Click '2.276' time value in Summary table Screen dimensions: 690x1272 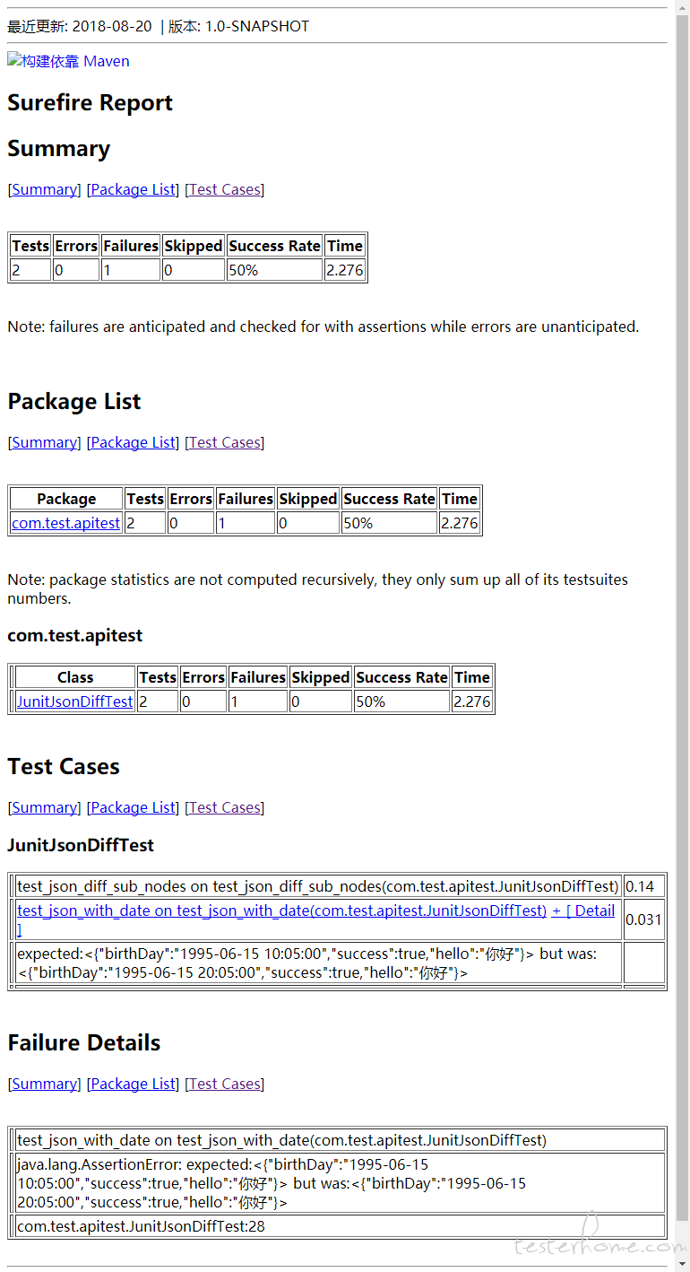click(x=345, y=270)
